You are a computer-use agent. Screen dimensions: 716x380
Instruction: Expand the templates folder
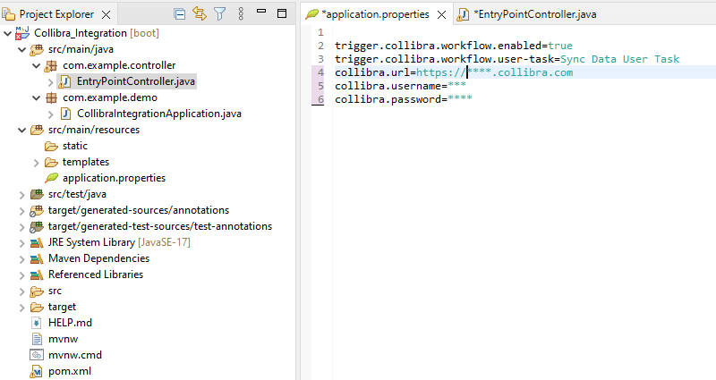pyautogui.click(x=37, y=163)
